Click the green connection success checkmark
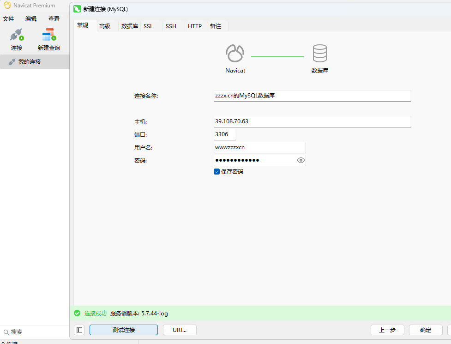Image resolution: width=451 pixels, height=344 pixels. point(77,313)
